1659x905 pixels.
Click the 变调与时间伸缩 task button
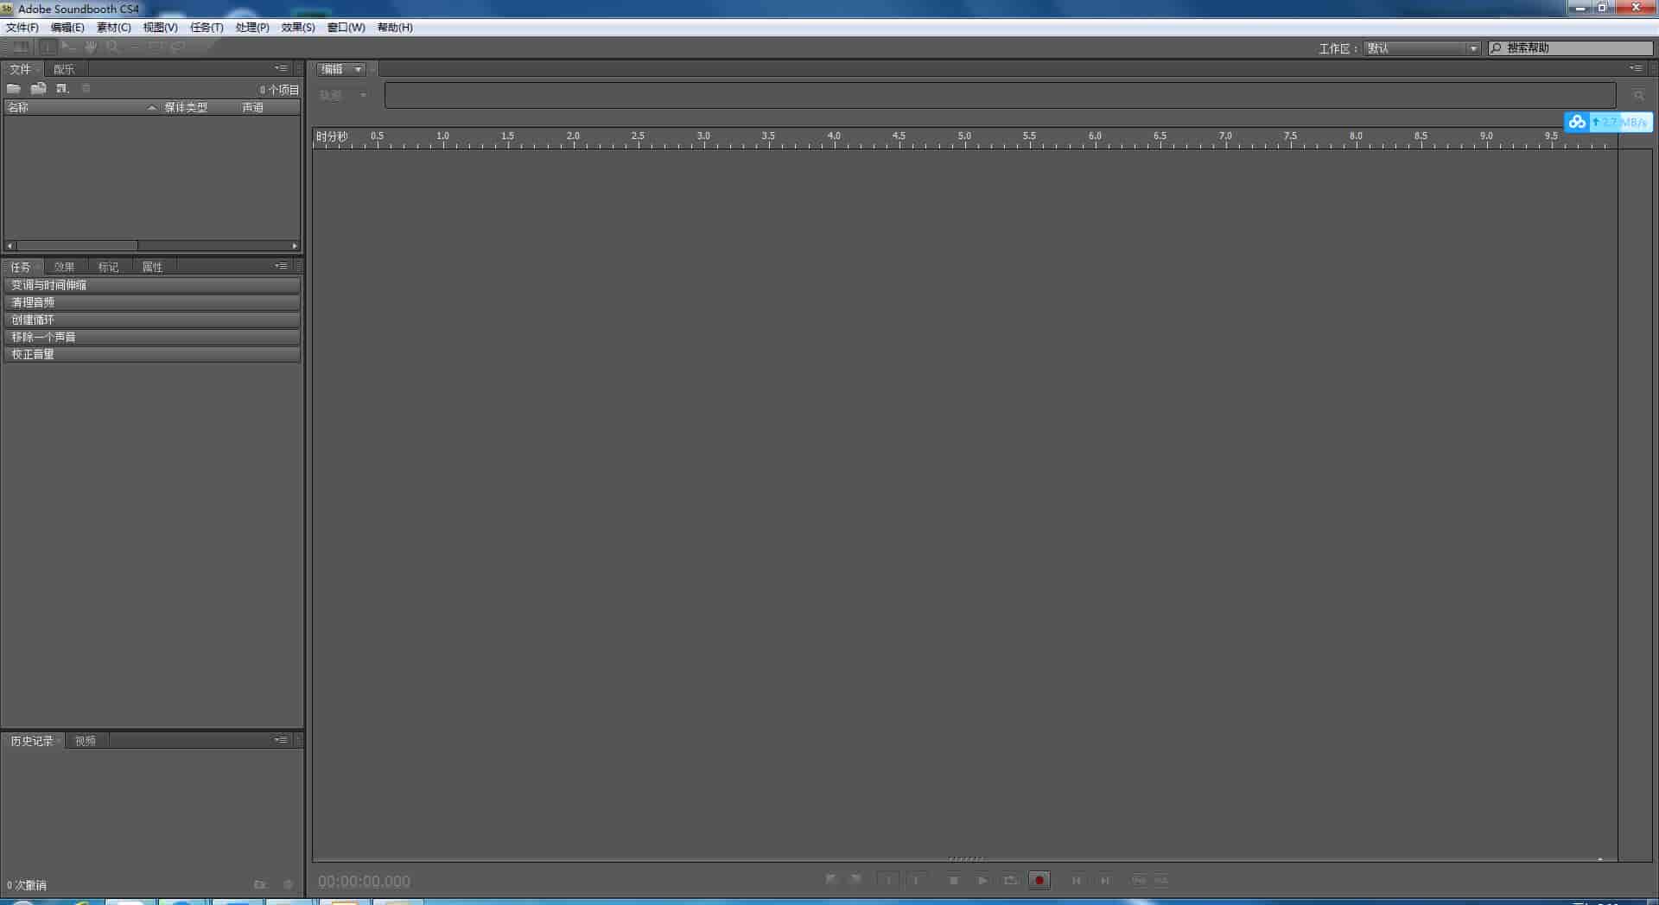pos(152,285)
